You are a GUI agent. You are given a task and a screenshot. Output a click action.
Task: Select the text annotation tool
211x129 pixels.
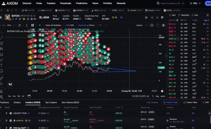(1, 65)
